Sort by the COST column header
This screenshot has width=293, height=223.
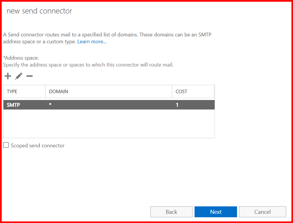pyautogui.click(x=181, y=92)
